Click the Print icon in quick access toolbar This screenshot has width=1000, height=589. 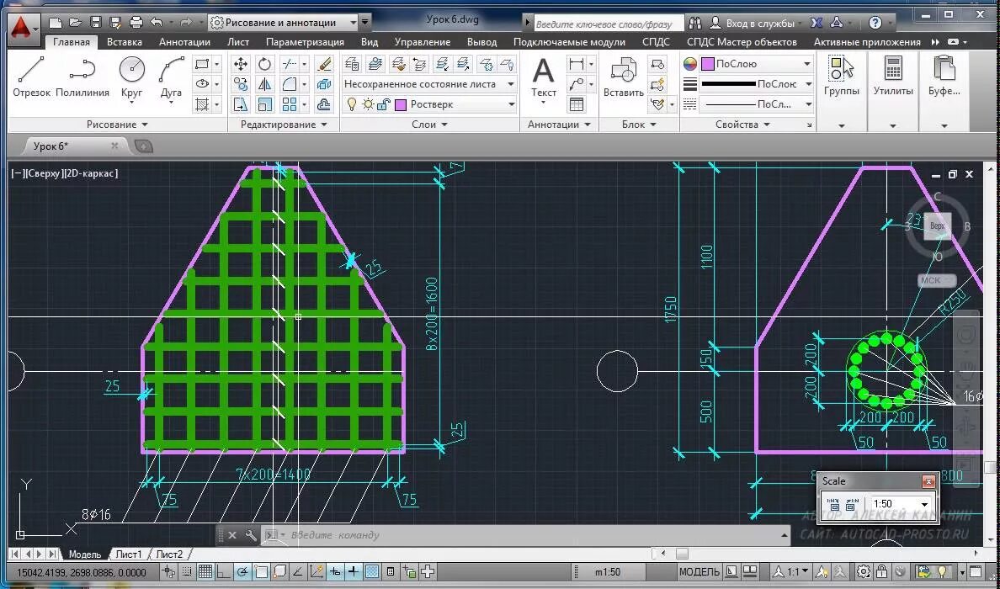[x=136, y=23]
